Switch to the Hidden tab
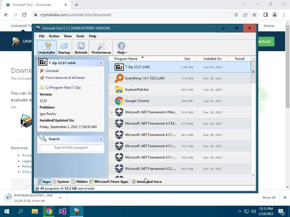The height and width of the screenshot is (217, 290). [79, 182]
